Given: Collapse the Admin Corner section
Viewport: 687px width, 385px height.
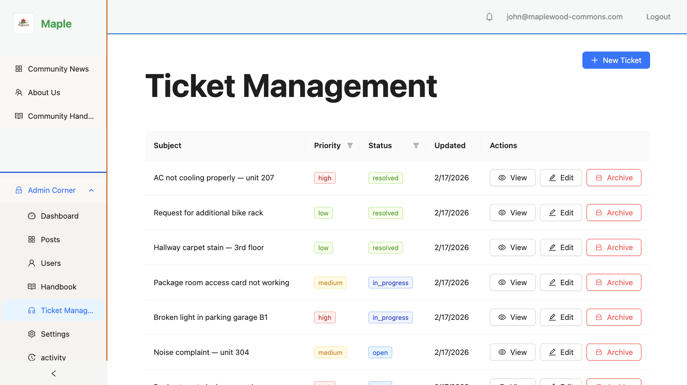Looking at the screenshot, I should (x=91, y=190).
